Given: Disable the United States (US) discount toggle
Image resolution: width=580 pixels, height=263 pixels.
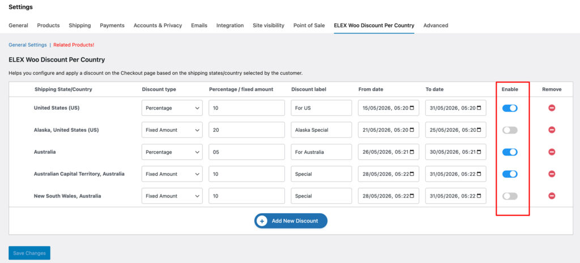Looking at the screenshot, I should point(510,108).
